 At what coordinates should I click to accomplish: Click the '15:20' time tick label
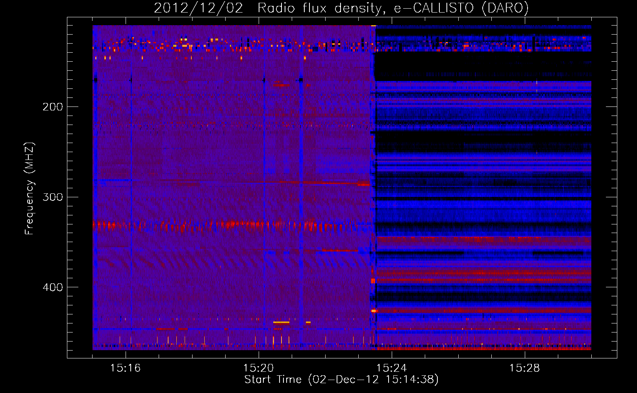click(259, 368)
